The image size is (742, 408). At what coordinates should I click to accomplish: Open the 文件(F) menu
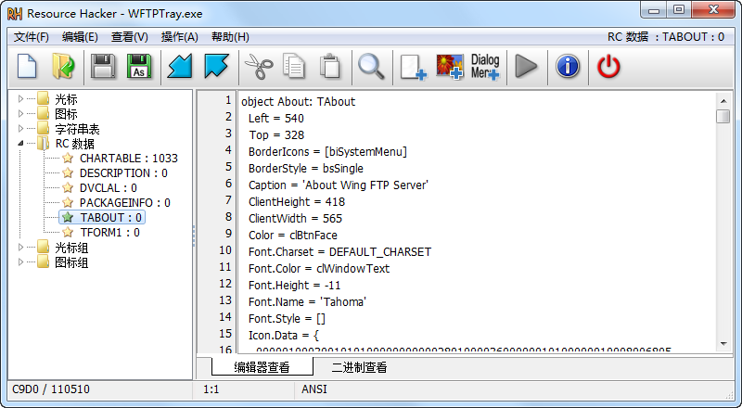[x=32, y=37]
